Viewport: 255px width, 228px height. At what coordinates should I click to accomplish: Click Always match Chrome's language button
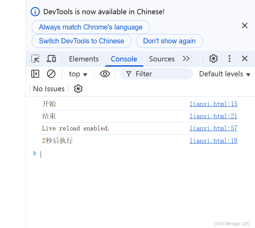coord(91,27)
